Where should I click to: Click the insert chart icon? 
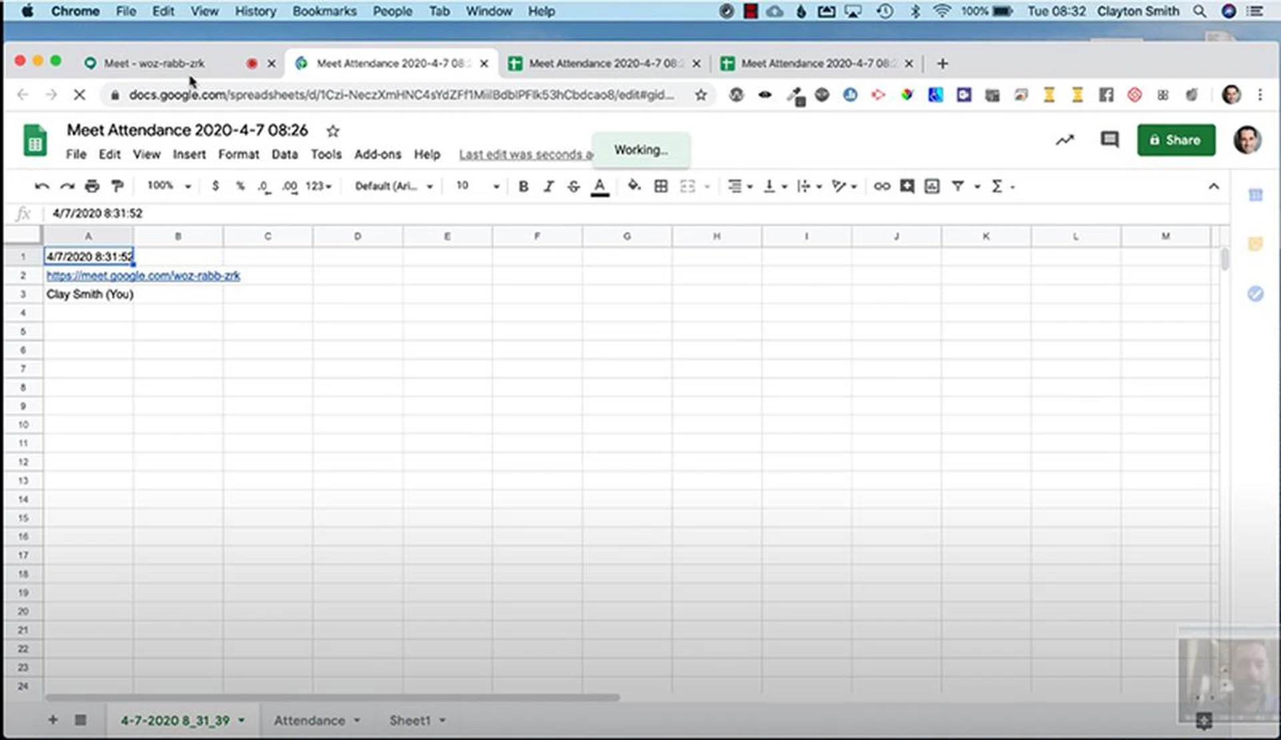tap(932, 186)
